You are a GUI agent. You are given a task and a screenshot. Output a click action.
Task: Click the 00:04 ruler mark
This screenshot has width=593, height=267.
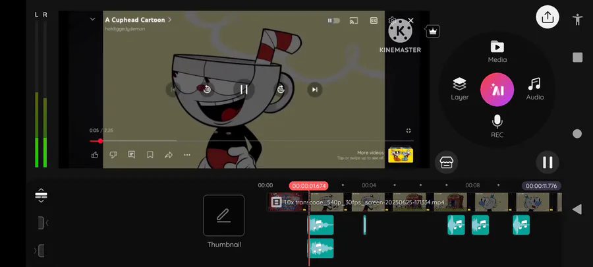pos(369,185)
